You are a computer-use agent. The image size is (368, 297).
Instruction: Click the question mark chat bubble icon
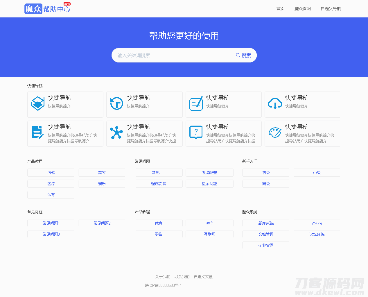click(196, 133)
